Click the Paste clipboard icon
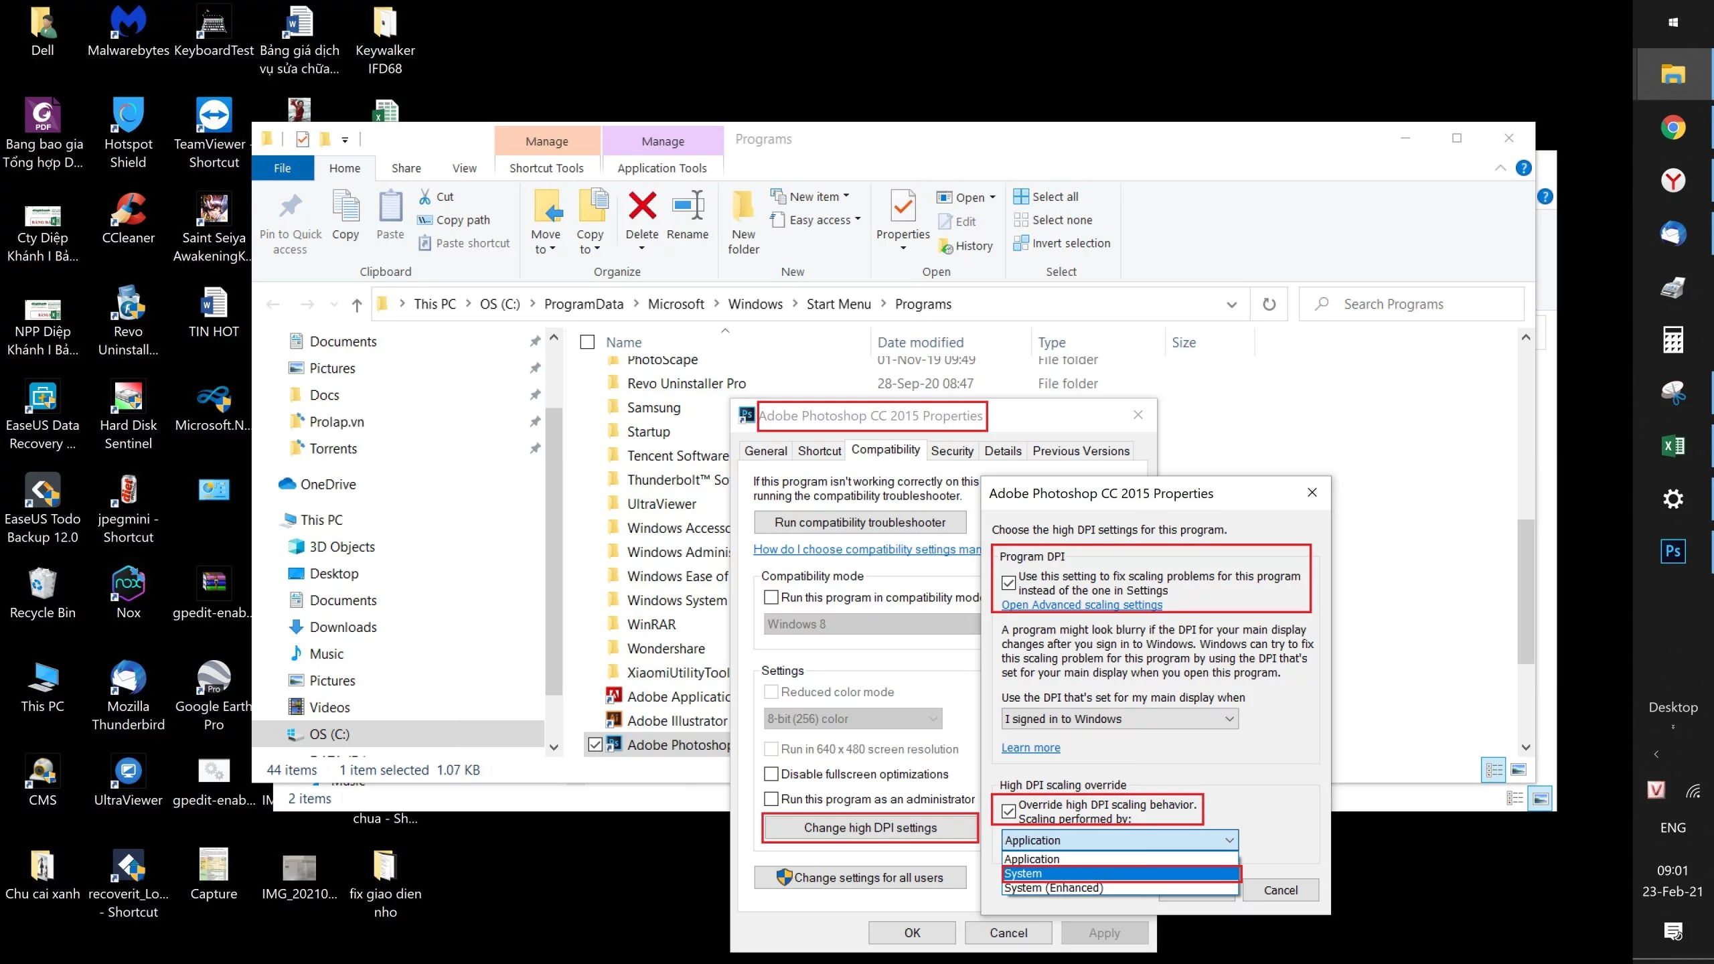The image size is (1714, 964). [x=390, y=206]
